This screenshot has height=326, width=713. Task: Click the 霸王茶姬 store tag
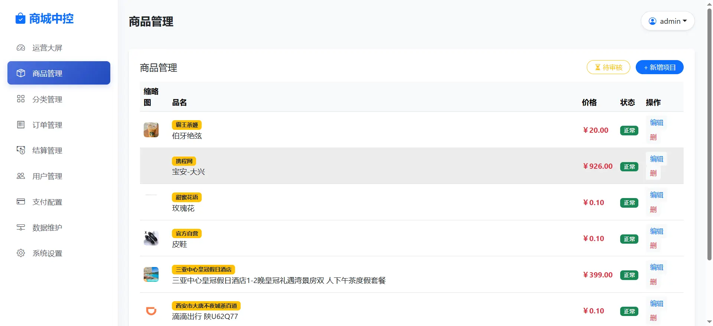(x=187, y=125)
